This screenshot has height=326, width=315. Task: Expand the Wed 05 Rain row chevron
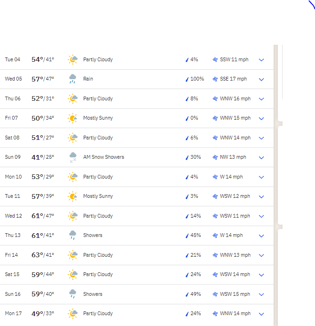(x=261, y=80)
